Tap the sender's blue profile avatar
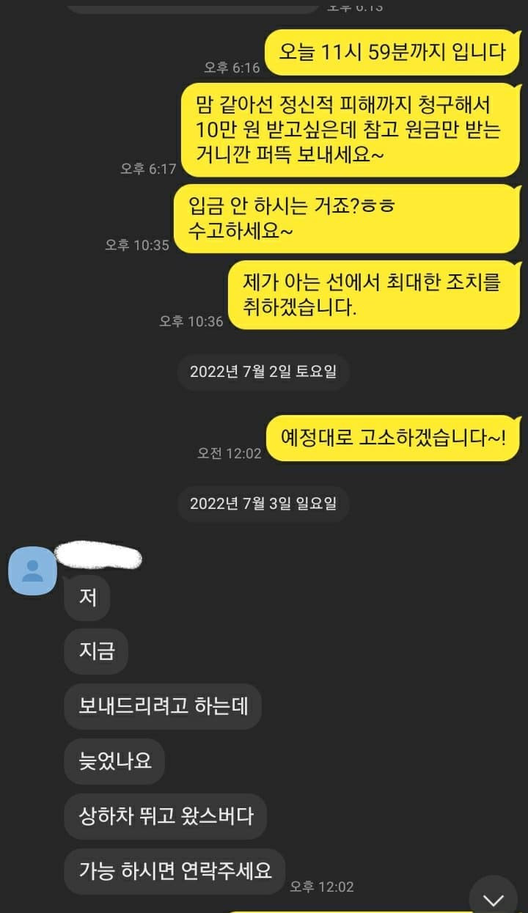Screen dimensions: 528x913 32,569
